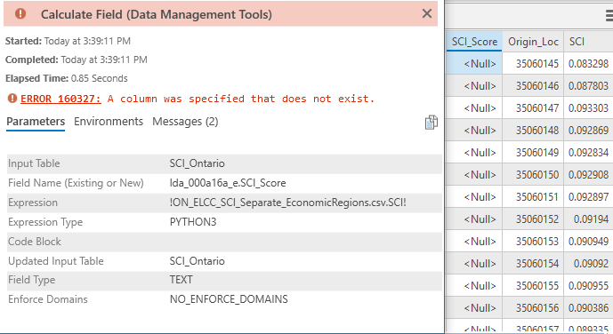Select the Origin_Loc cell 35060150

(533, 175)
